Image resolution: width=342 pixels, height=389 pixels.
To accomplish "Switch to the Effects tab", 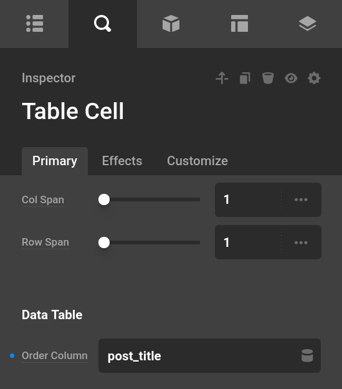I will [122, 161].
